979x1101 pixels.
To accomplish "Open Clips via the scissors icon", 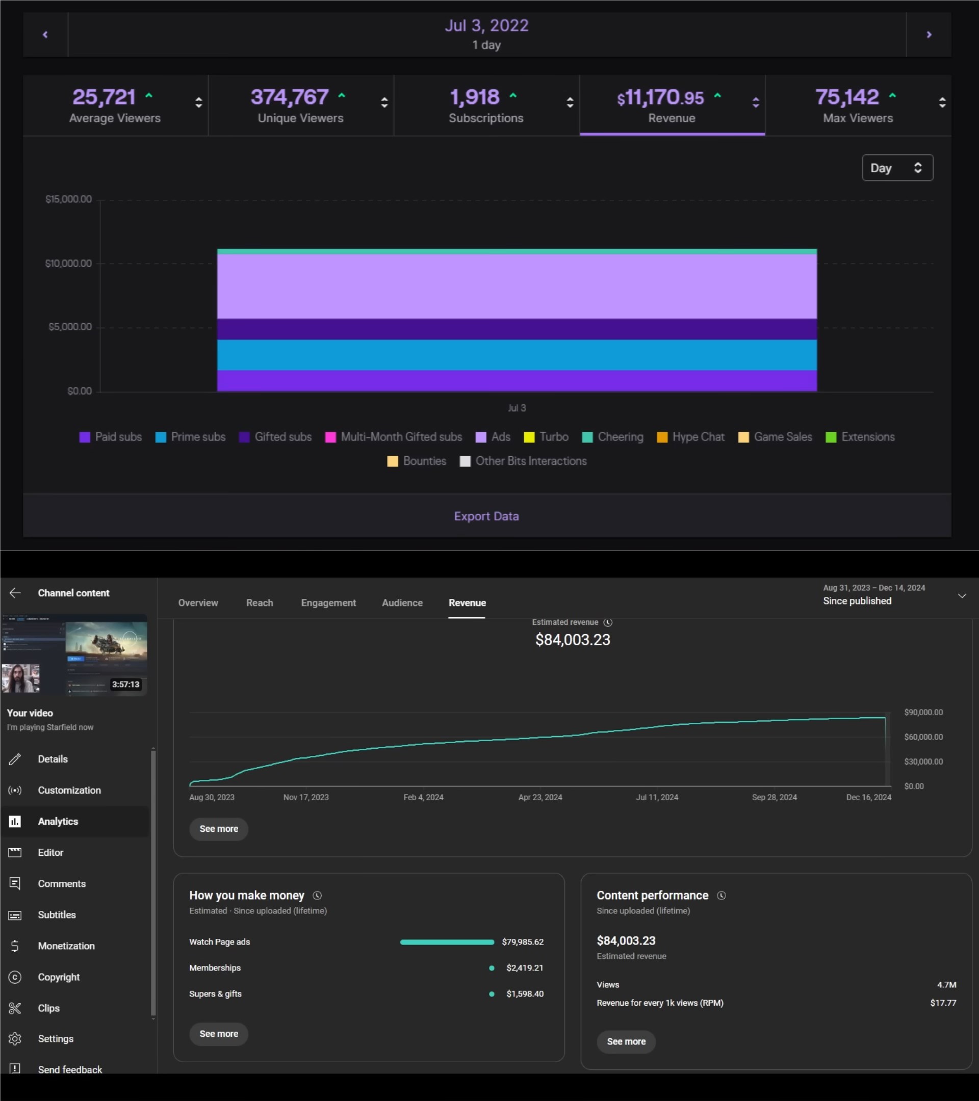I will tap(15, 1008).
